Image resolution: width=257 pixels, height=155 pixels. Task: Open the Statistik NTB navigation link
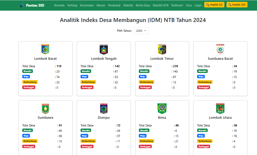(x=160, y=5)
